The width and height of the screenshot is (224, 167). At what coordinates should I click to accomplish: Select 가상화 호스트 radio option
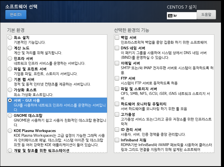10,90
